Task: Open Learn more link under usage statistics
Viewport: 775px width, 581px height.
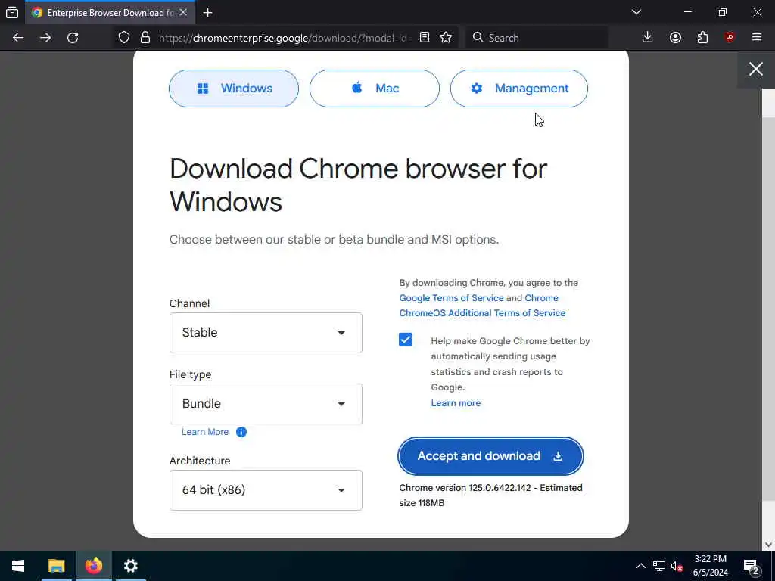Action: (456, 403)
